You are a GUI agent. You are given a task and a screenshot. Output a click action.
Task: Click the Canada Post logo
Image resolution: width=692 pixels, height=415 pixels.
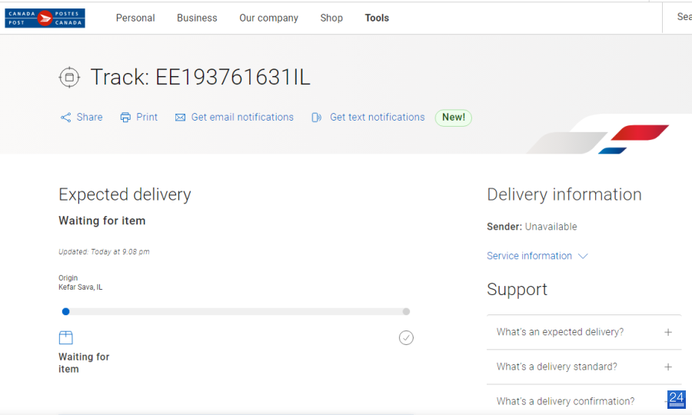[45, 18]
